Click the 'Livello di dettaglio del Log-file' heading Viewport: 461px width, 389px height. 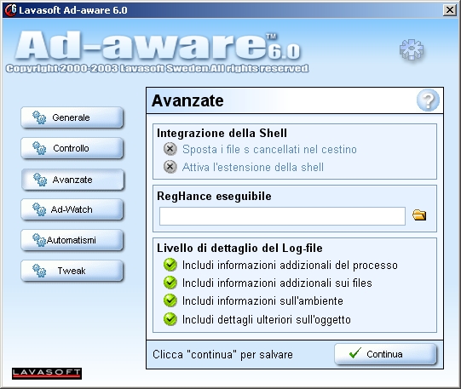[x=239, y=248]
